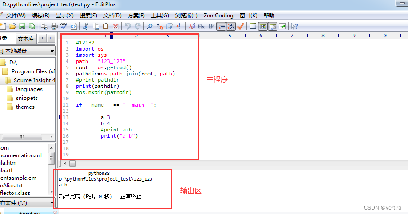Open the 搜索(S) menu
Viewport: 408px width, 214px height.
click(88, 16)
